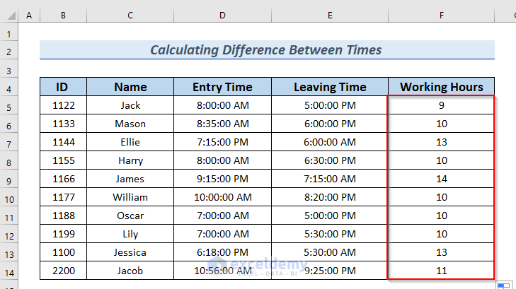
Task: Select James's working hours cell showing 14
Action: (x=441, y=179)
